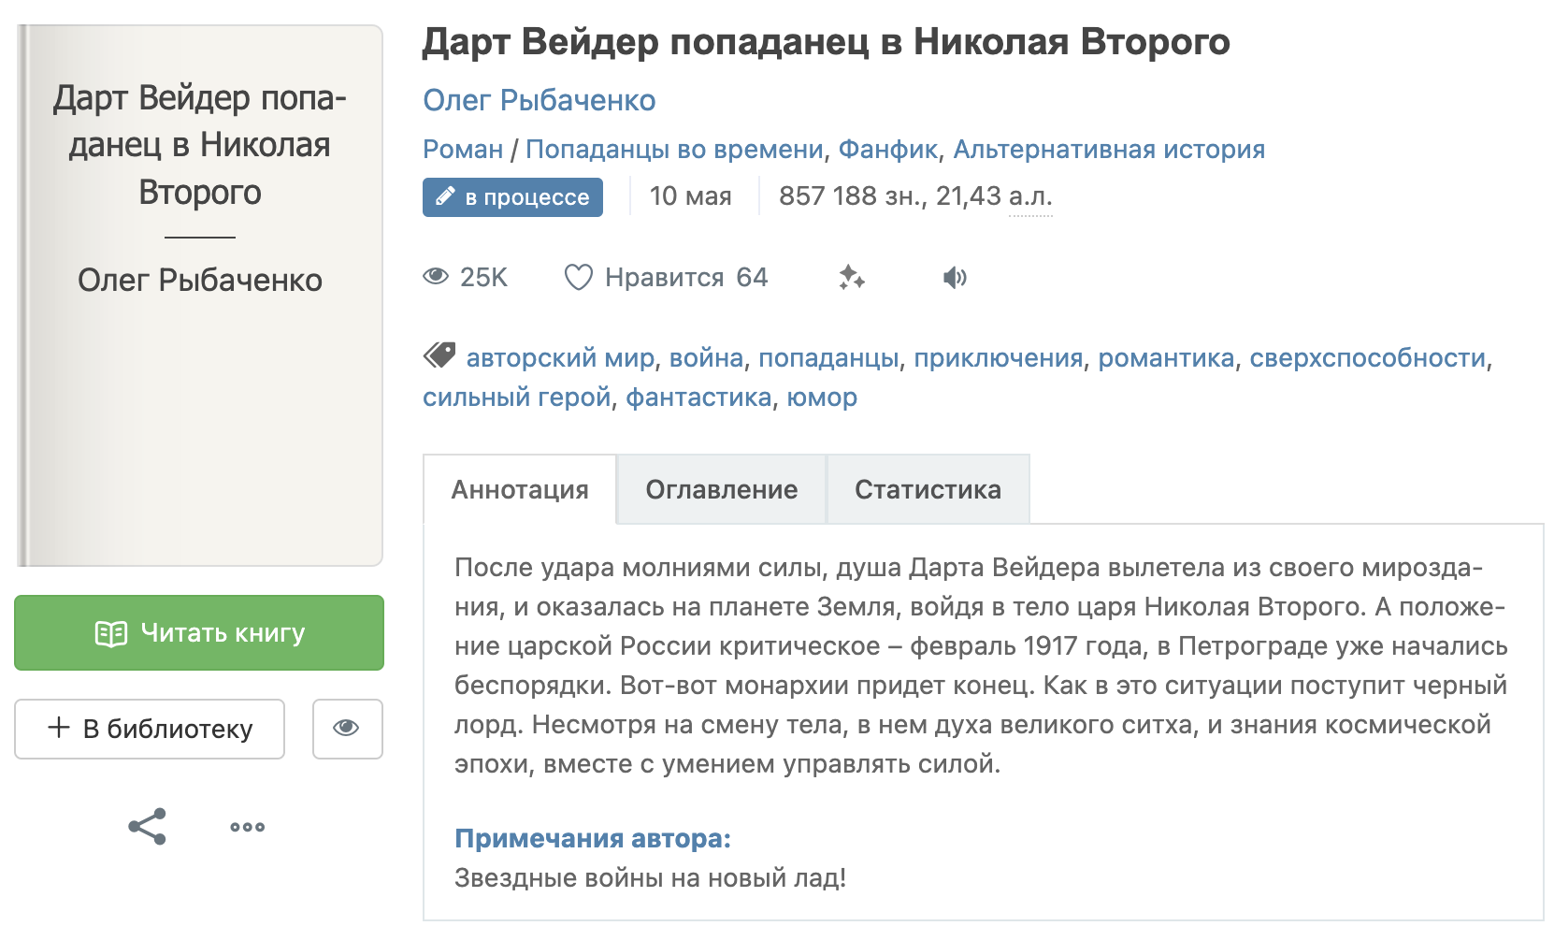Image resolution: width=1554 pixels, height=926 pixels.
Task: Toggle the eye watch button beside library
Action: point(347,729)
